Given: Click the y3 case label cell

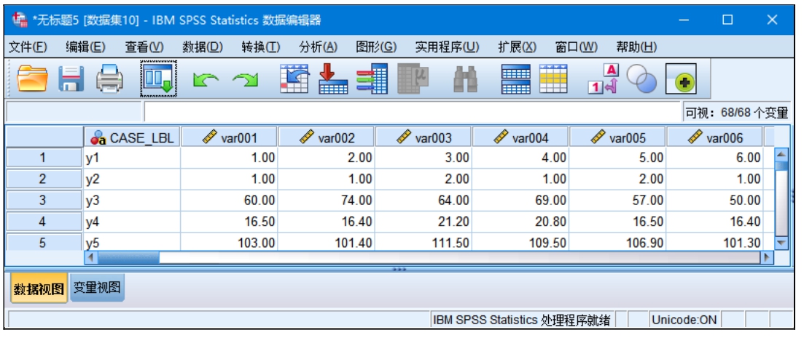Looking at the screenshot, I should (x=132, y=201).
